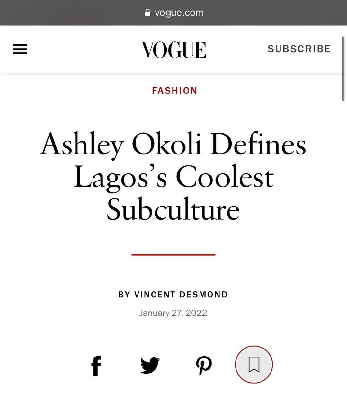
Task: Open the FASHION category link
Action: 174,91
